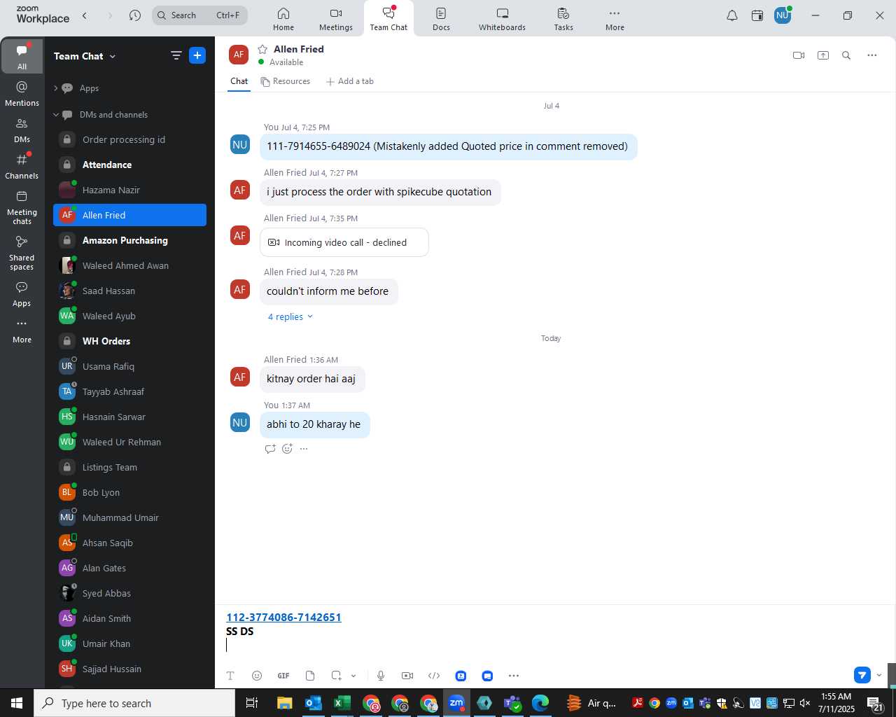This screenshot has width=896, height=717.
Task: Click the history clock icon near search
Action: tap(135, 15)
